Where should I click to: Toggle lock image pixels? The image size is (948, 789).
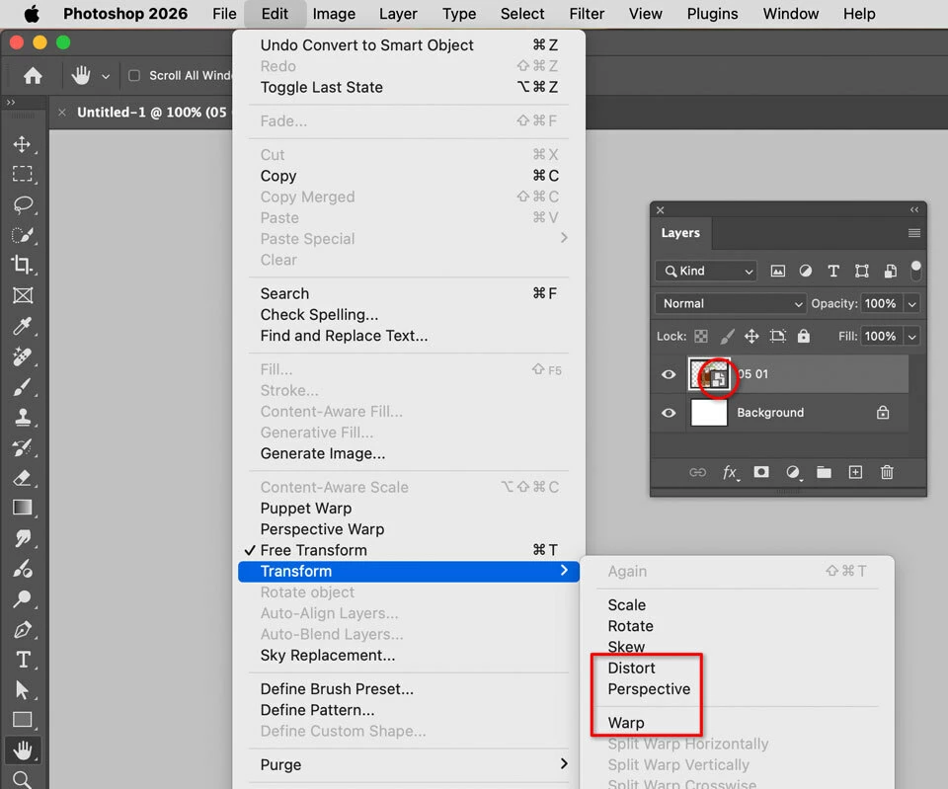727,336
